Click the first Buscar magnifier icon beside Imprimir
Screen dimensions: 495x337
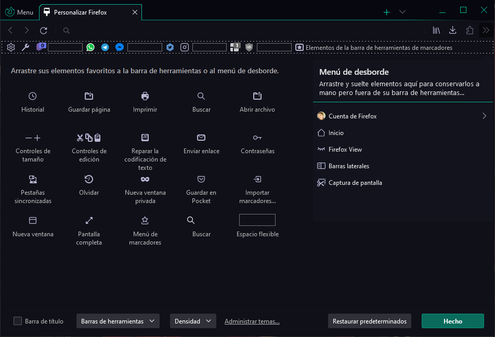pos(201,96)
